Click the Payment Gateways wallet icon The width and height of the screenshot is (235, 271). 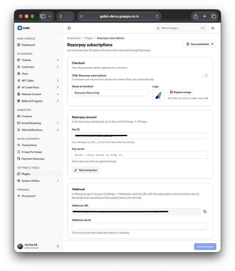[19, 159]
